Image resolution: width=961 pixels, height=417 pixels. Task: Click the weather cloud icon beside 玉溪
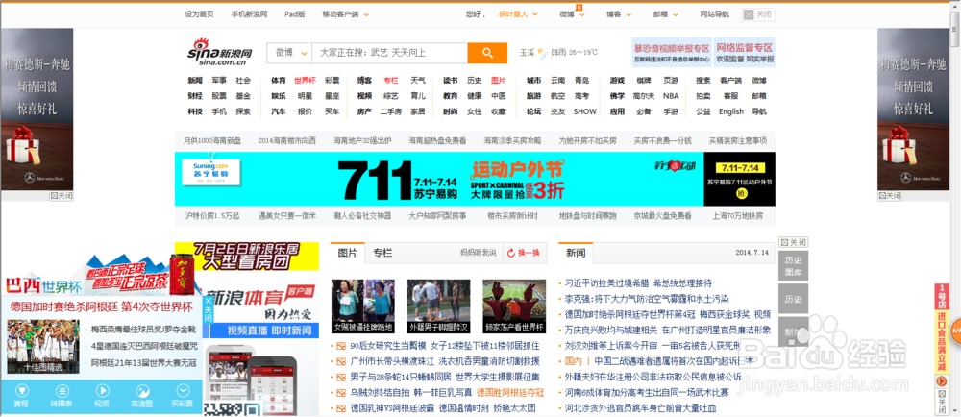542,53
